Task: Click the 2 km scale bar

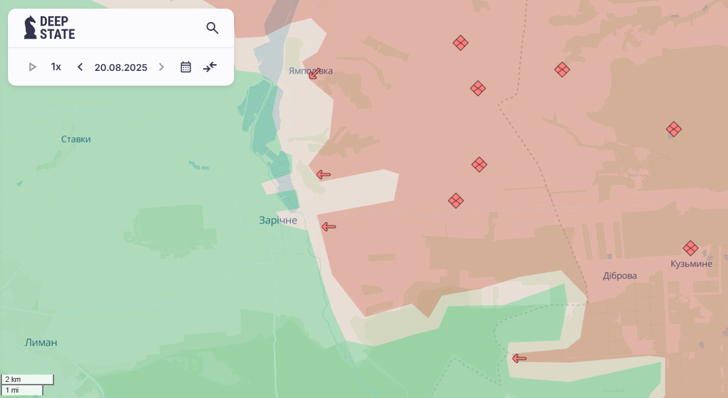Action: pos(27,379)
